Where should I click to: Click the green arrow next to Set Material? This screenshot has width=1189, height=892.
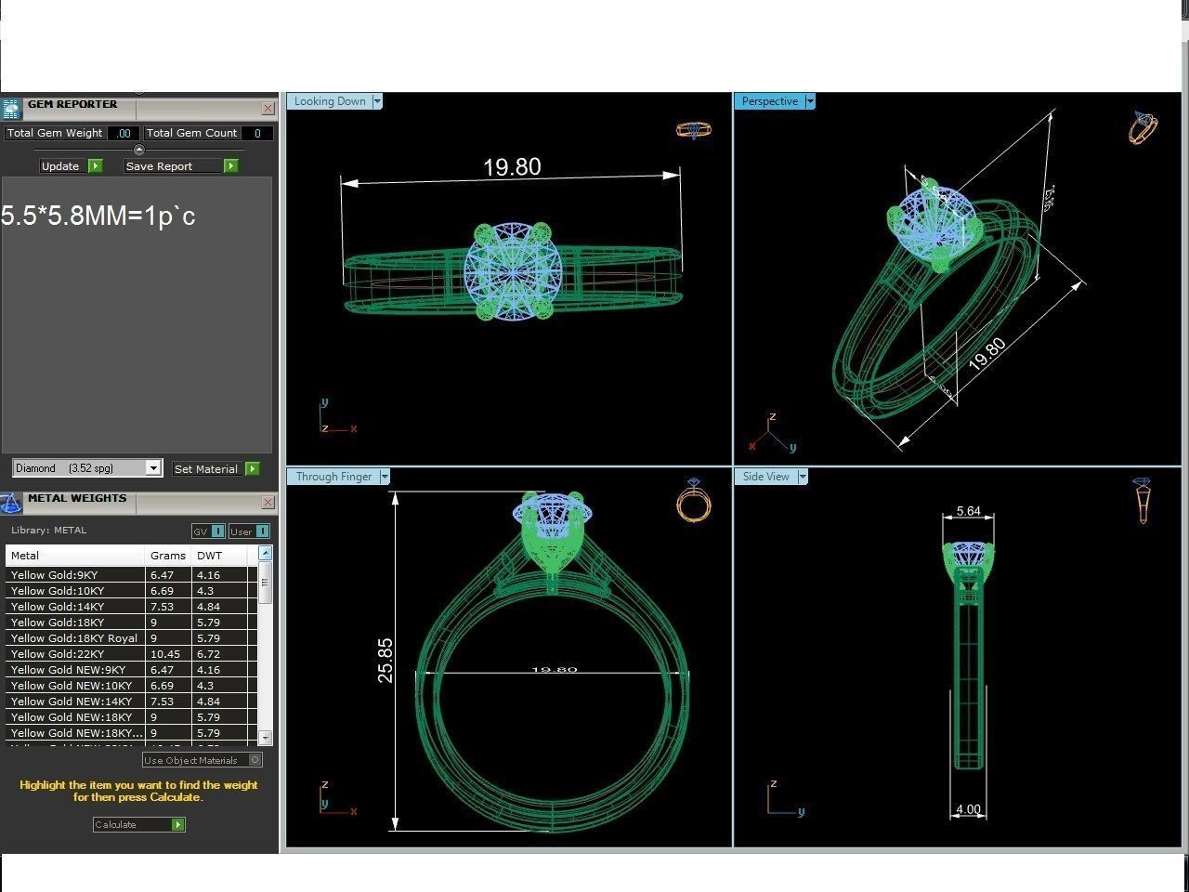(x=252, y=468)
